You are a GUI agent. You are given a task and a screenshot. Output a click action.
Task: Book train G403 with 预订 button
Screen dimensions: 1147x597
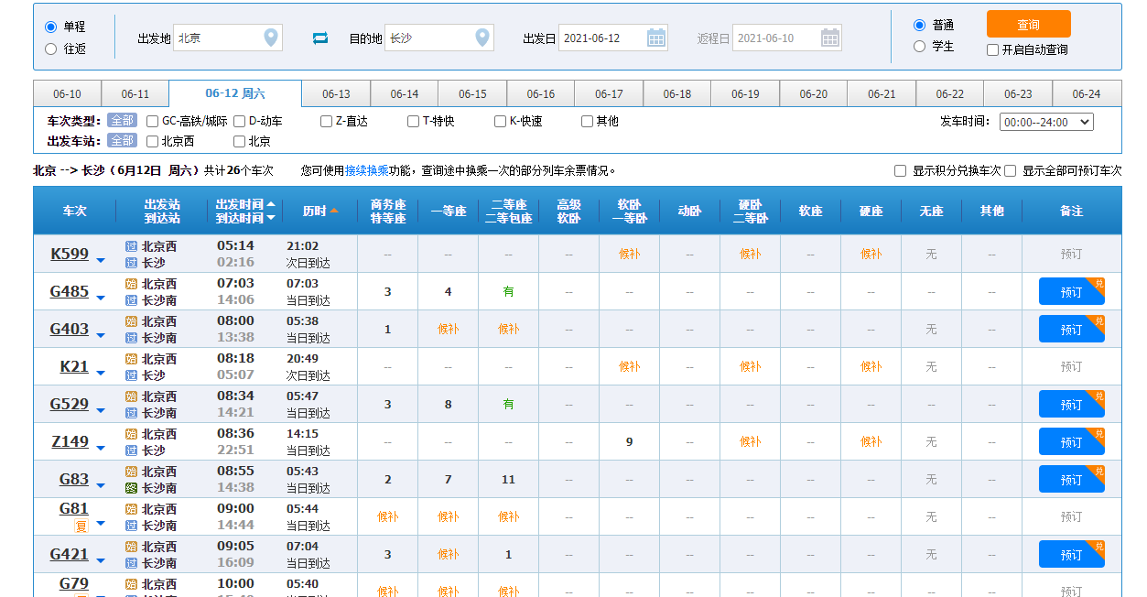point(1071,330)
